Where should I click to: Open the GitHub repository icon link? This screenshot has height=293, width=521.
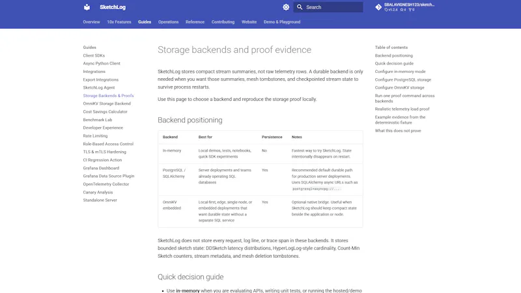pyautogui.click(x=378, y=7)
